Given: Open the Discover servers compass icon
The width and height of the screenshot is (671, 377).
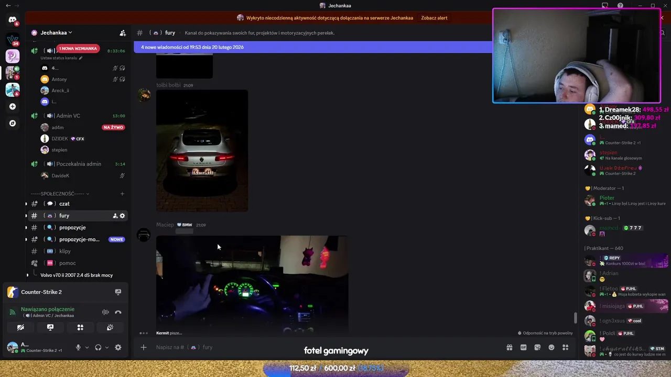Looking at the screenshot, I should click(x=13, y=124).
